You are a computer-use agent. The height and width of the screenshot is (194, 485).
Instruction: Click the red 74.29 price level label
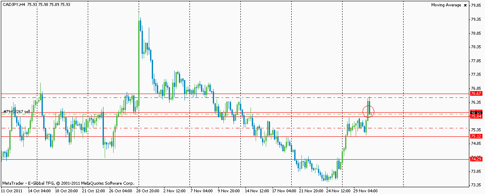[x=475, y=159]
